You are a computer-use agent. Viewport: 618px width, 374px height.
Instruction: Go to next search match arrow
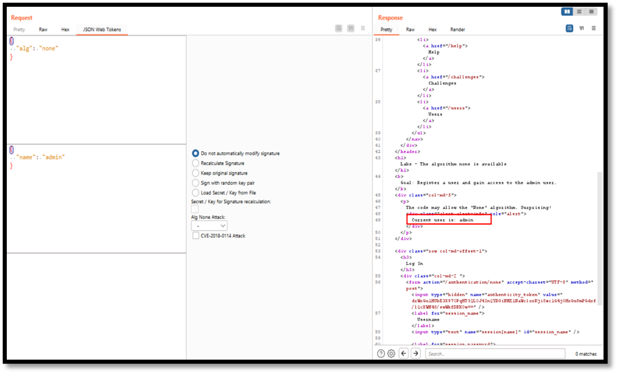point(415,354)
